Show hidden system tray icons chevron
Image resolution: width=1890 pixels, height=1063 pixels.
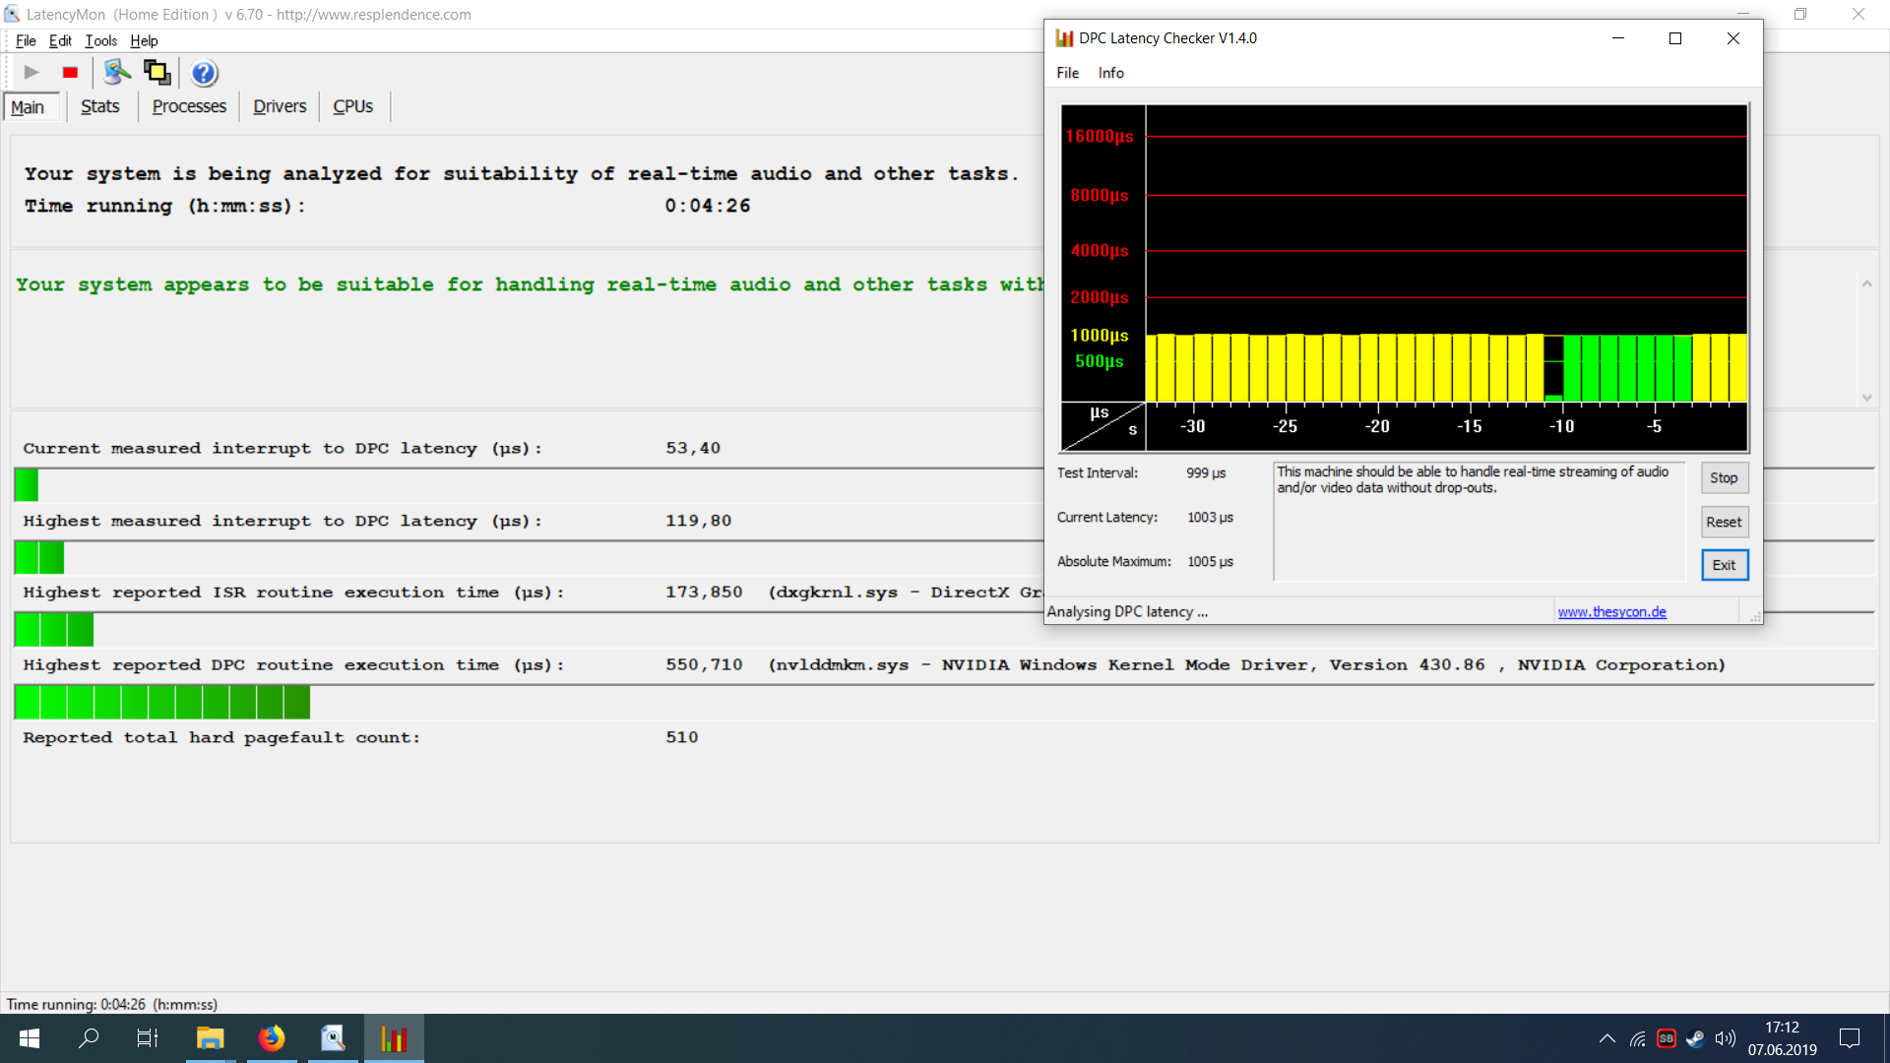(1606, 1038)
